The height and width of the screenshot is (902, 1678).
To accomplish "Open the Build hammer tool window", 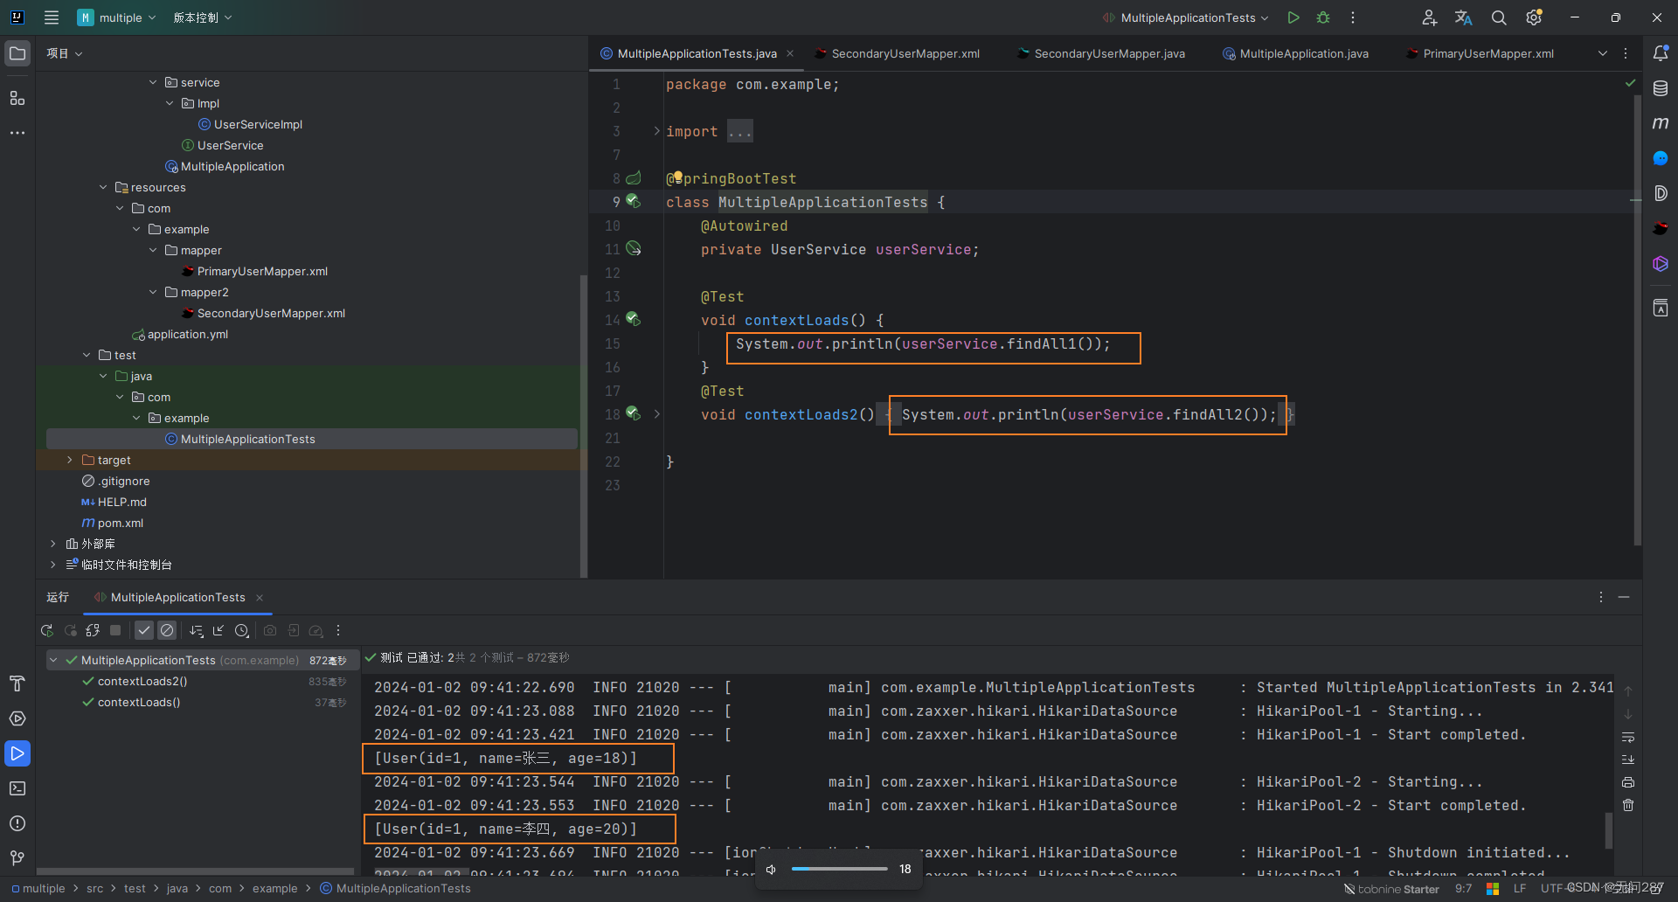I will (x=17, y=683).
